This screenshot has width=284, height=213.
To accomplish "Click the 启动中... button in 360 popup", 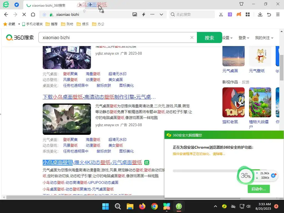I will pyautogui.click(x=259, y=189).
